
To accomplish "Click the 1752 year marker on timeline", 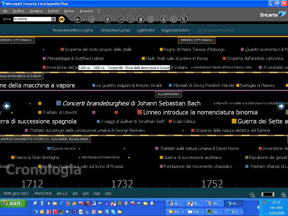I will [x=212, y=184].
